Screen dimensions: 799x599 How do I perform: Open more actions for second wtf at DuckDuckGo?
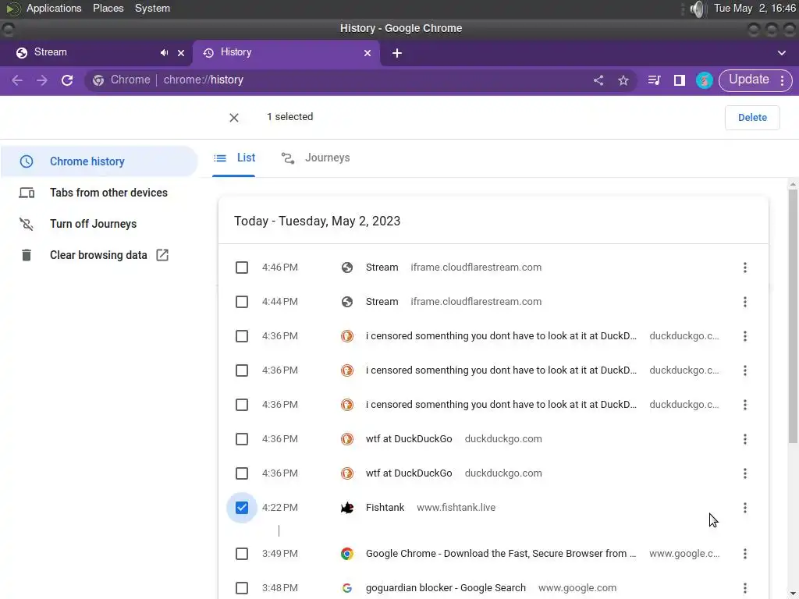click(745, 473)
